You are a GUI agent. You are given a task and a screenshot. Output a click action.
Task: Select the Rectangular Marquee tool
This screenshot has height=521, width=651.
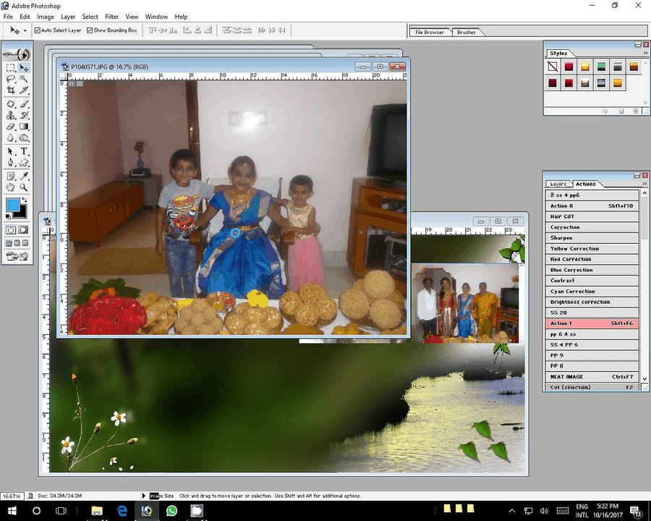(11, 68)
